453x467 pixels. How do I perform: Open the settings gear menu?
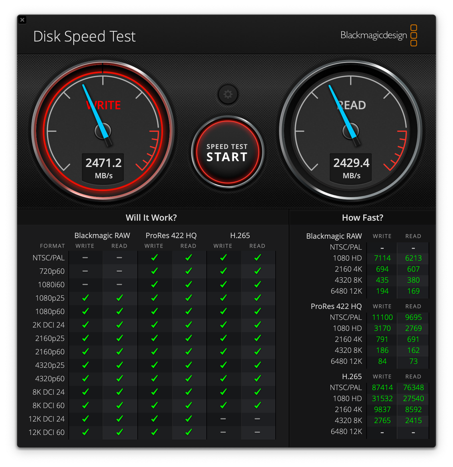tap(228, 94)
